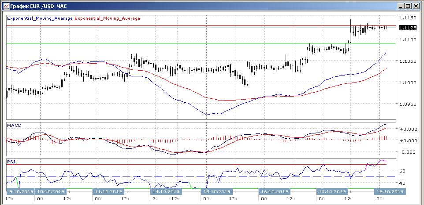Click the chart icon in title bar
This screenshot has height=205, width=424.
tap(6, 6)
